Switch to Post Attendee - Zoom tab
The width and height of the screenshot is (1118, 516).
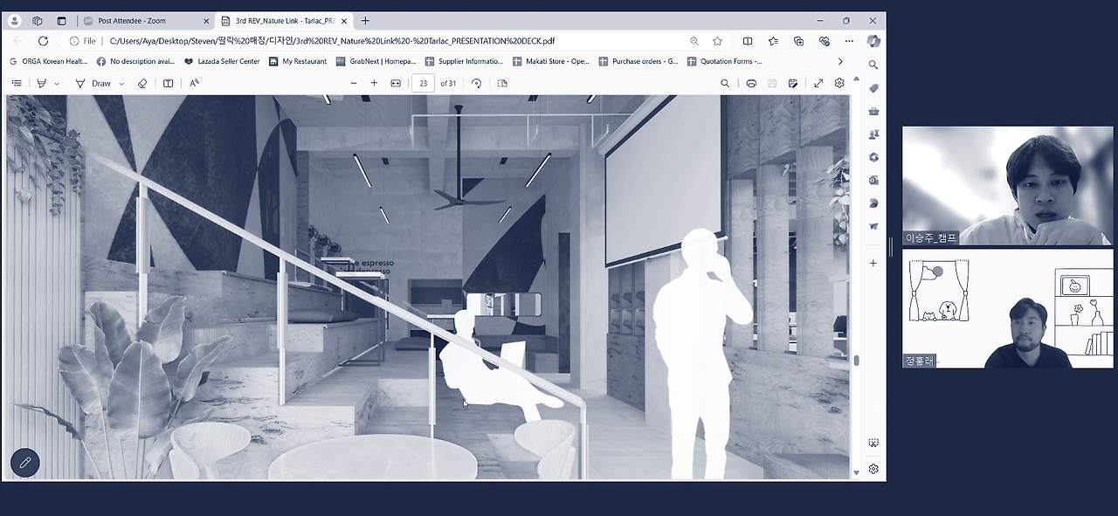click(x=131, y=20)
